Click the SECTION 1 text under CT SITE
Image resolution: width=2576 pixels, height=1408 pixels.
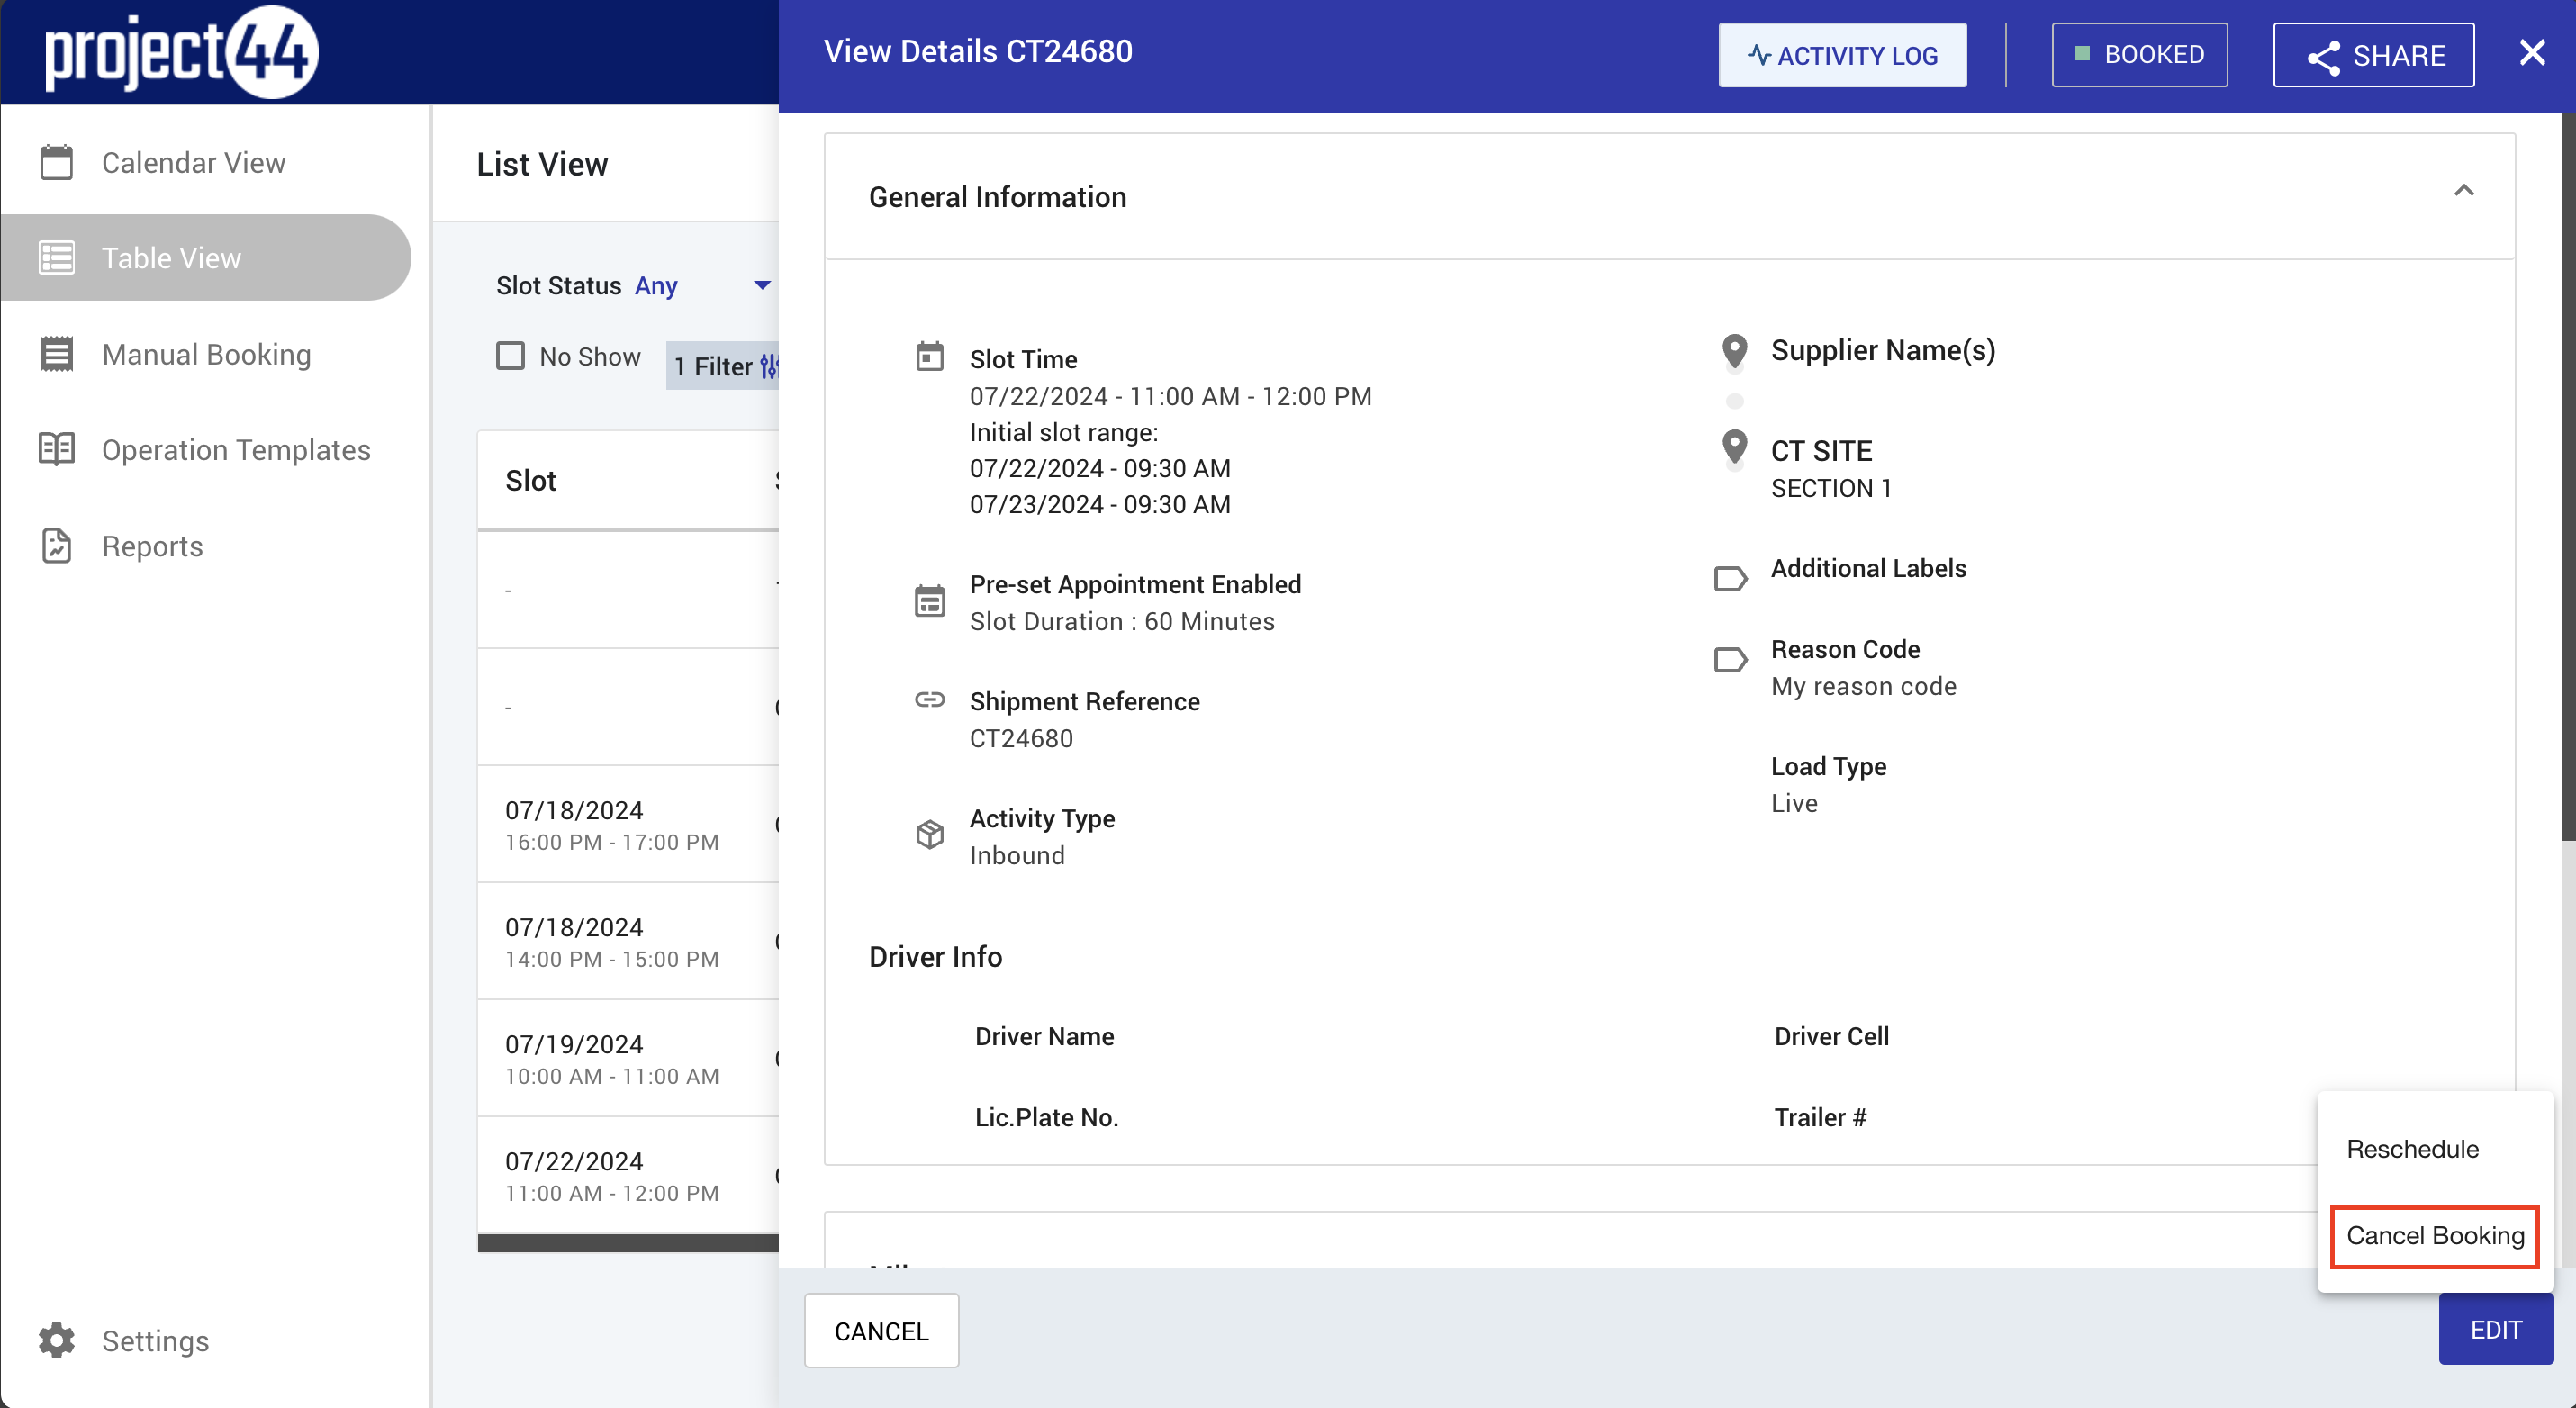(x=1831, y=489)
